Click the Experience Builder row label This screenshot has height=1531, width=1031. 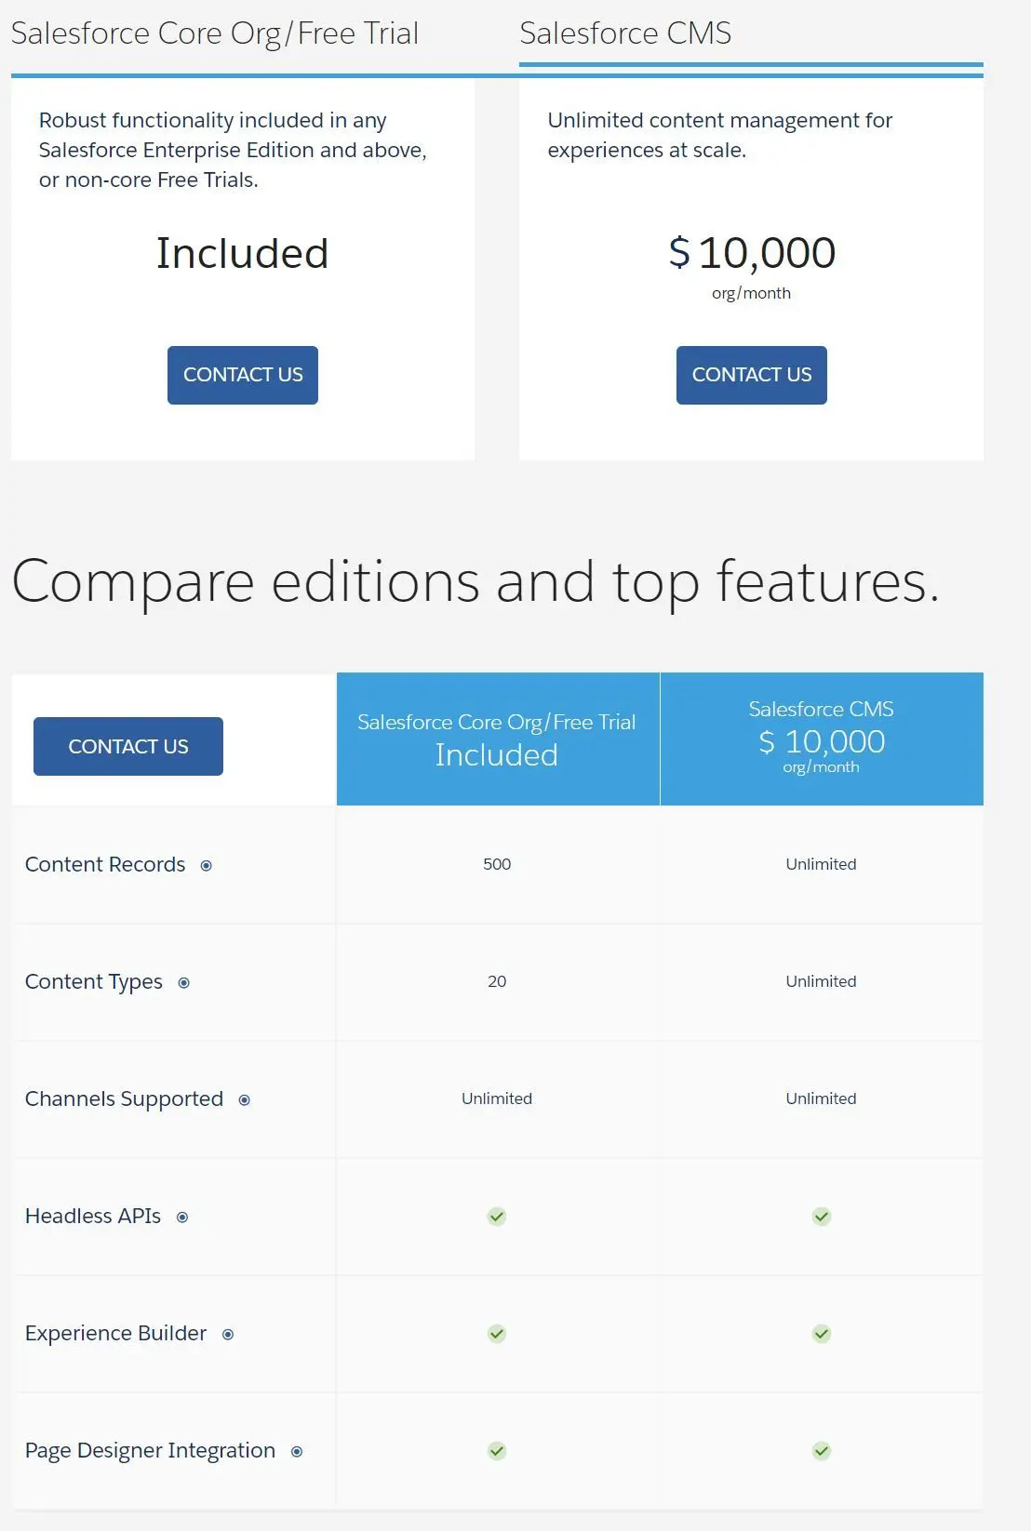click(116, 1334)
